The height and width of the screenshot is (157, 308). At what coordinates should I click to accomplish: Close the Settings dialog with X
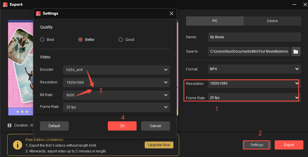point(171,13)
